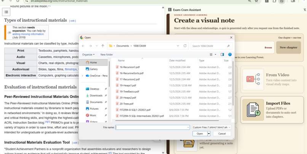Click the Search 1008 EXAM field
307x154 pixels.
[211, 46]
